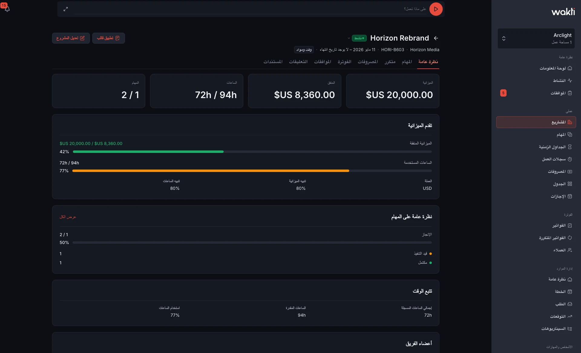Switch to project الموافقات tab
Image resolution: width=581 pixels, height=353 pixels.
[x=323, y=62]
